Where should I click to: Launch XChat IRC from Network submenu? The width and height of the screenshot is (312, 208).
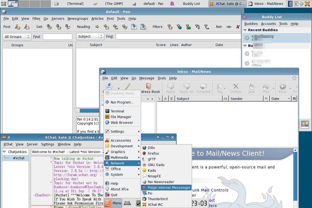click(166, 204)
